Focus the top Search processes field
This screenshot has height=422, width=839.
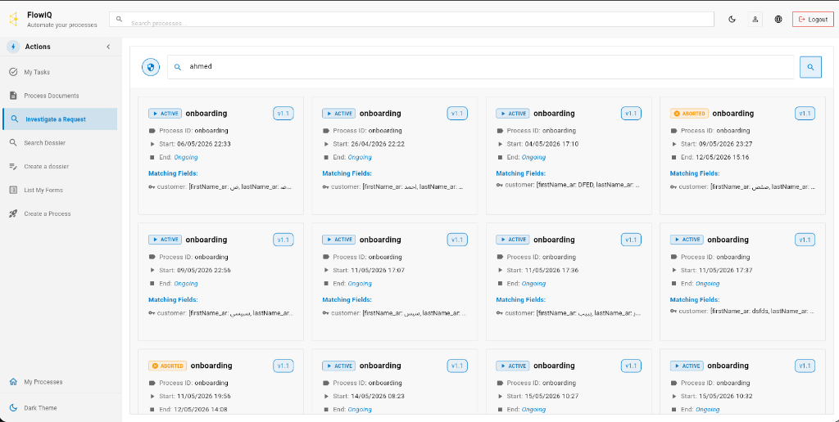click(411, 20)
